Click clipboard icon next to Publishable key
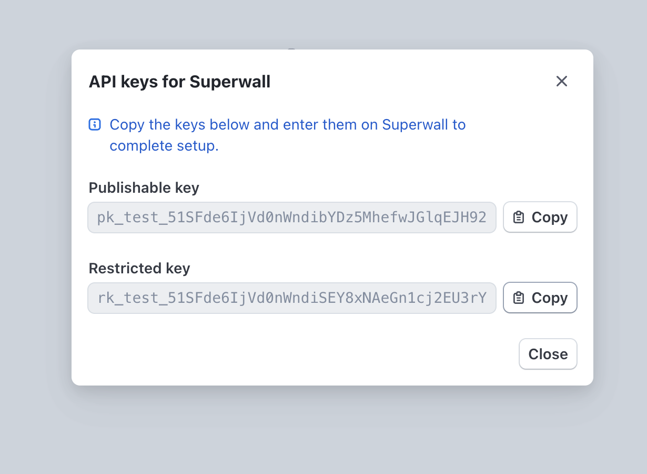Screen dimensions: 647x474 [x=519, y=218]
